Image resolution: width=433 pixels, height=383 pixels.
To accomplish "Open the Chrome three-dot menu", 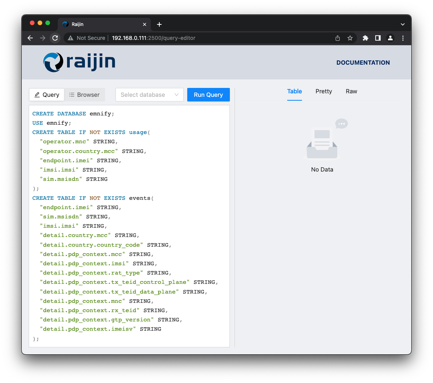I will pos(403,38).
